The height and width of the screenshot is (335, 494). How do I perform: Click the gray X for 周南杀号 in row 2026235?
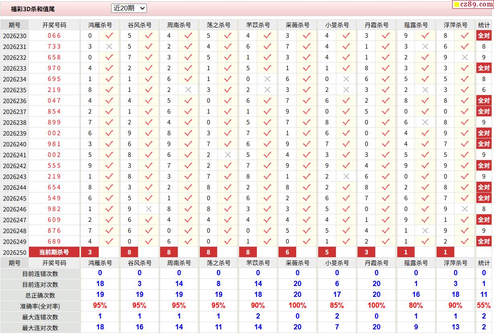[x=188, y=90]
